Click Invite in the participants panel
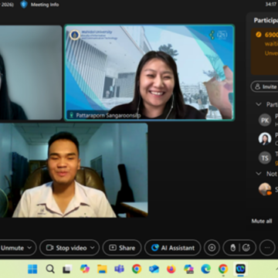 264,86
